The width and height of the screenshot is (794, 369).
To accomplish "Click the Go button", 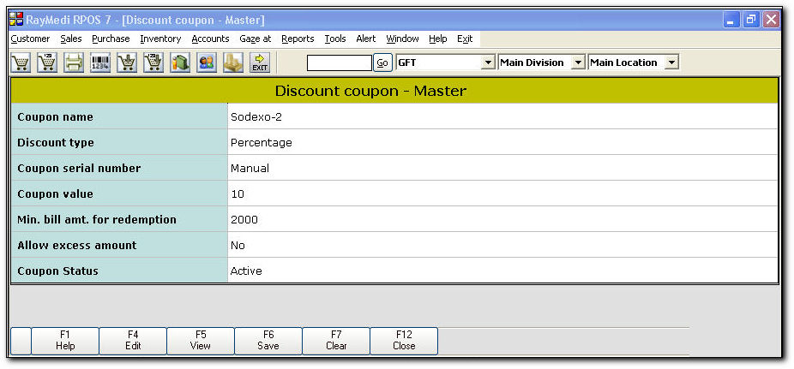I will click(382, 62).
